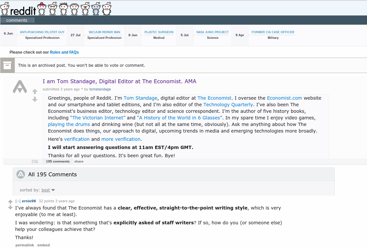Click the AMA subreddit thumbnail icon

tap(20, 87)
